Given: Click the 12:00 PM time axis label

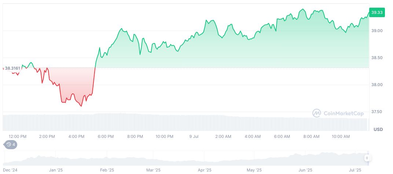Looking at the screenshot, I should pos(18,136).
